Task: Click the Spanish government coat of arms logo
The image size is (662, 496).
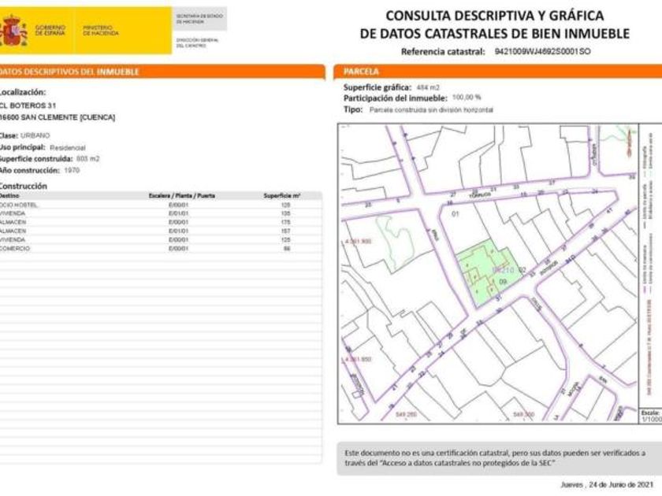Action: pos(13,31)
